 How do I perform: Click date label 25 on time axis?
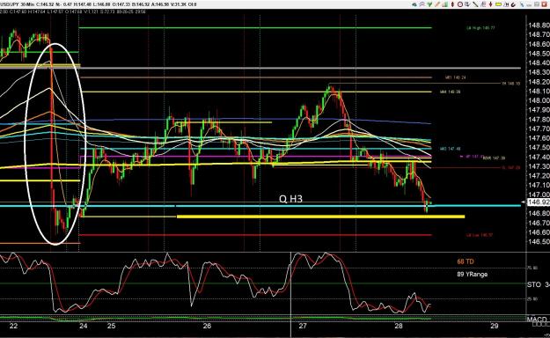tap(111, 326)
